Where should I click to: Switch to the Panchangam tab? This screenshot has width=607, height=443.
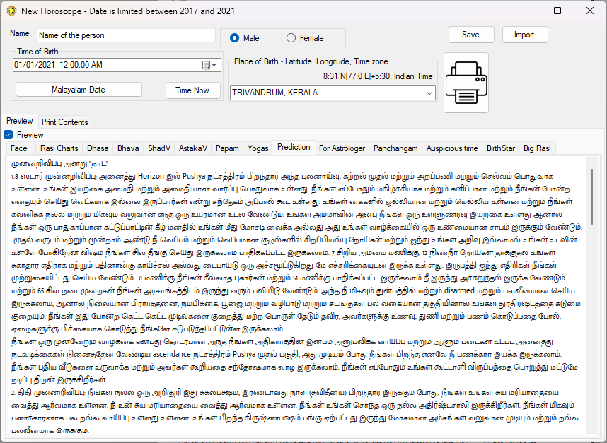(395, 148)
